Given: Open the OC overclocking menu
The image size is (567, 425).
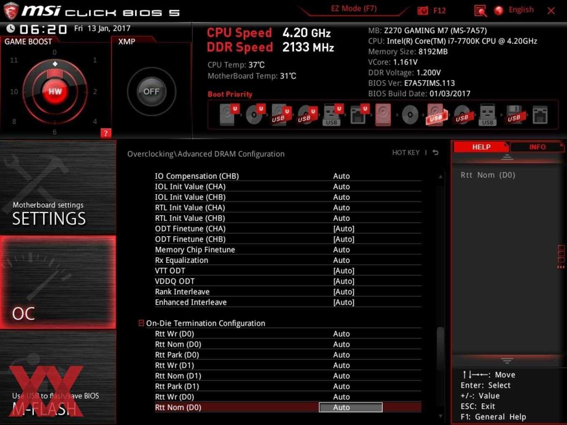Looking at the screenshot, I should [58, 282].
